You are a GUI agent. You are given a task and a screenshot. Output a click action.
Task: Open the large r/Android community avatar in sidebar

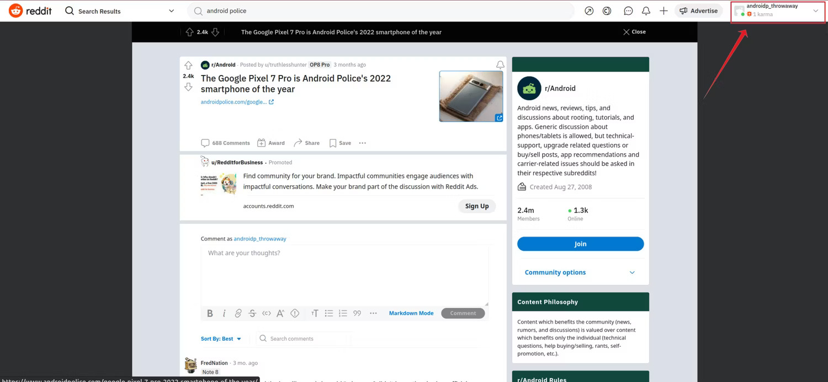pyautogui.click(x=529, y=88)
